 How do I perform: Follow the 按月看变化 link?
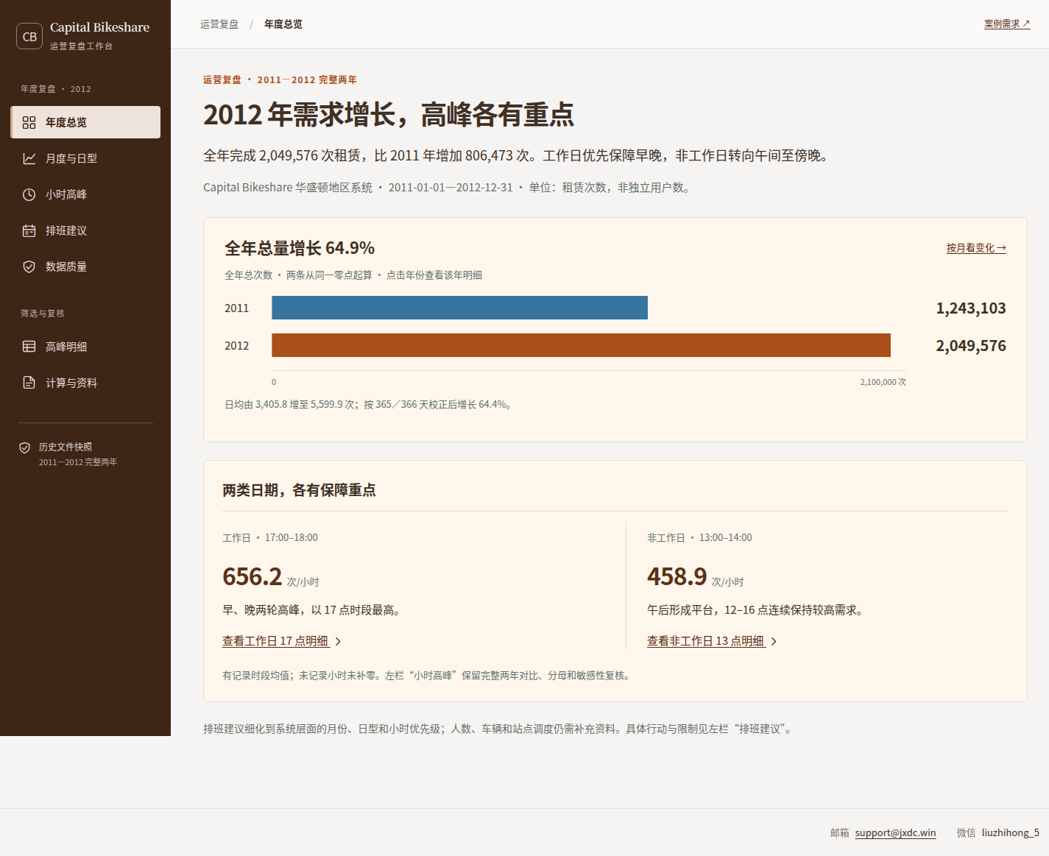tap(976, 248)
